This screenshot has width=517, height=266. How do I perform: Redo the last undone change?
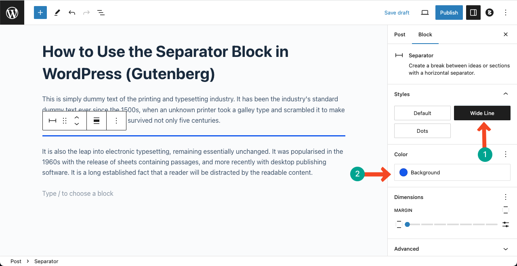pyautogui.click(x=86, y=13)
